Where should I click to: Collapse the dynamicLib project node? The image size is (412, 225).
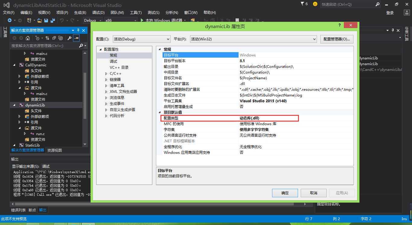point(14,105)
